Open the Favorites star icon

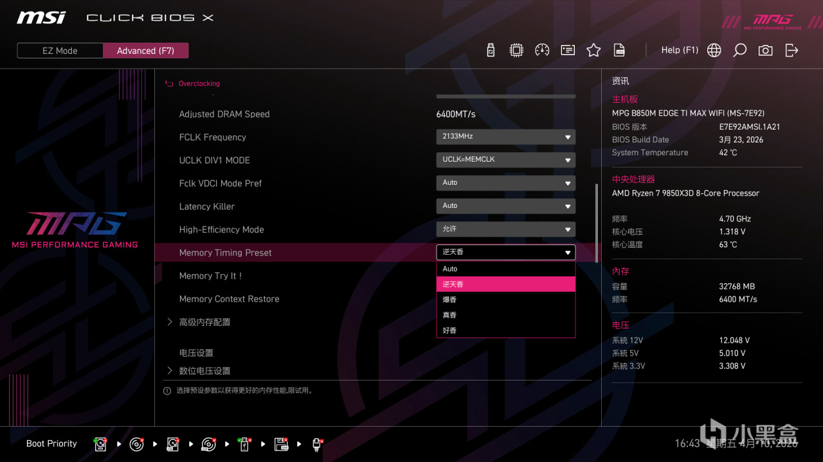(x=593, y=50)
